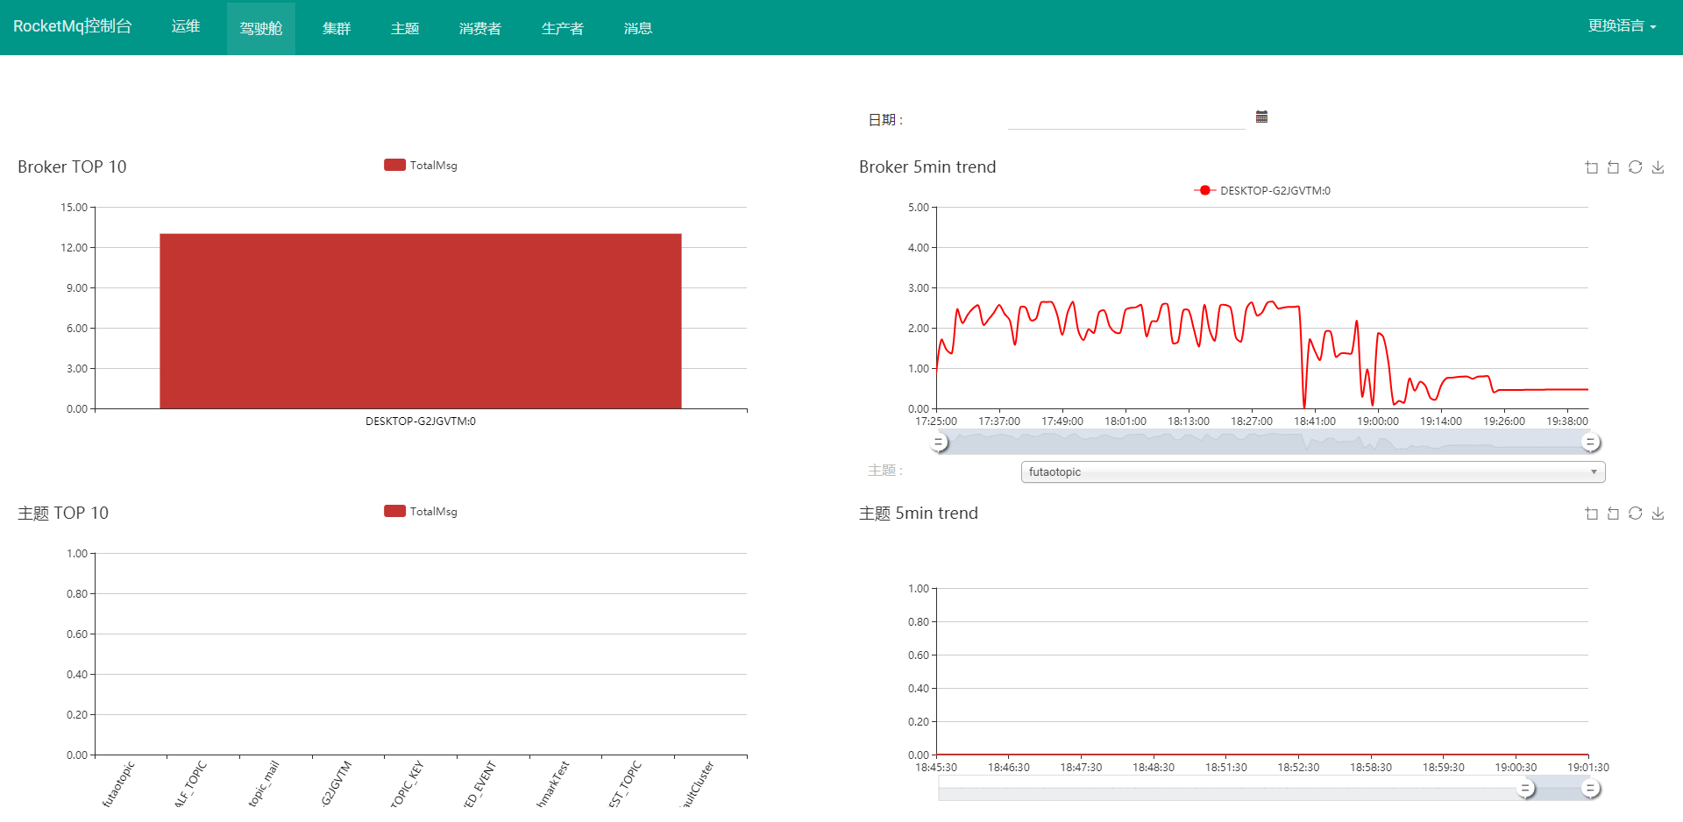Open the futaotopic topic selector

point(1313,471)
